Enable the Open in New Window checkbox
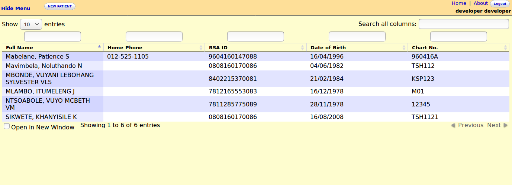The image size is (512, 185). [x=7, y=126]
